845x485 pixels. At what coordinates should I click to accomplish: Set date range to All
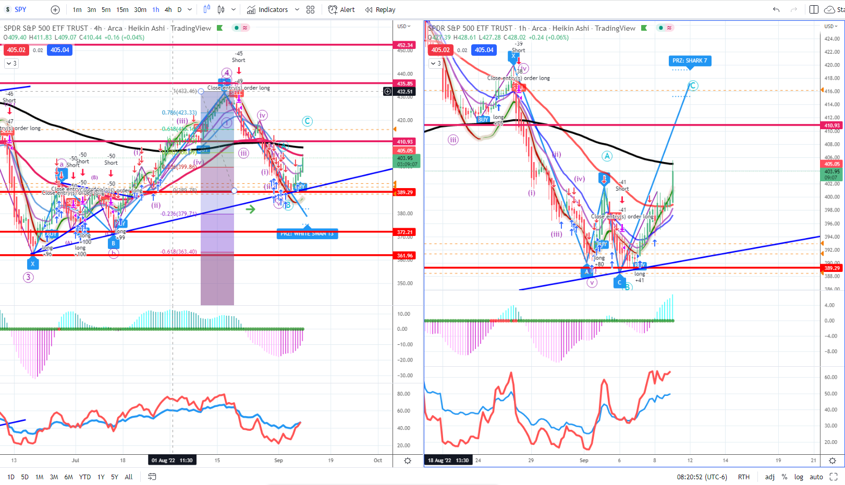click(x=129, y=477)
